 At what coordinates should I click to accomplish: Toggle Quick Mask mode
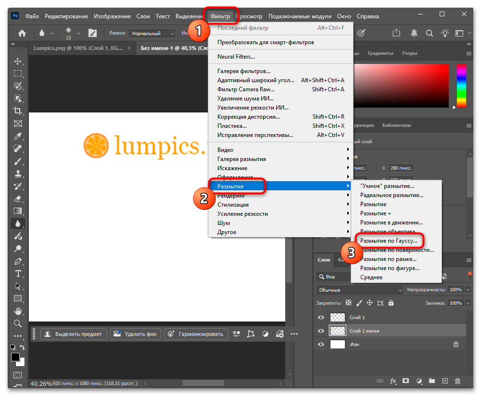tap(18, 375)
